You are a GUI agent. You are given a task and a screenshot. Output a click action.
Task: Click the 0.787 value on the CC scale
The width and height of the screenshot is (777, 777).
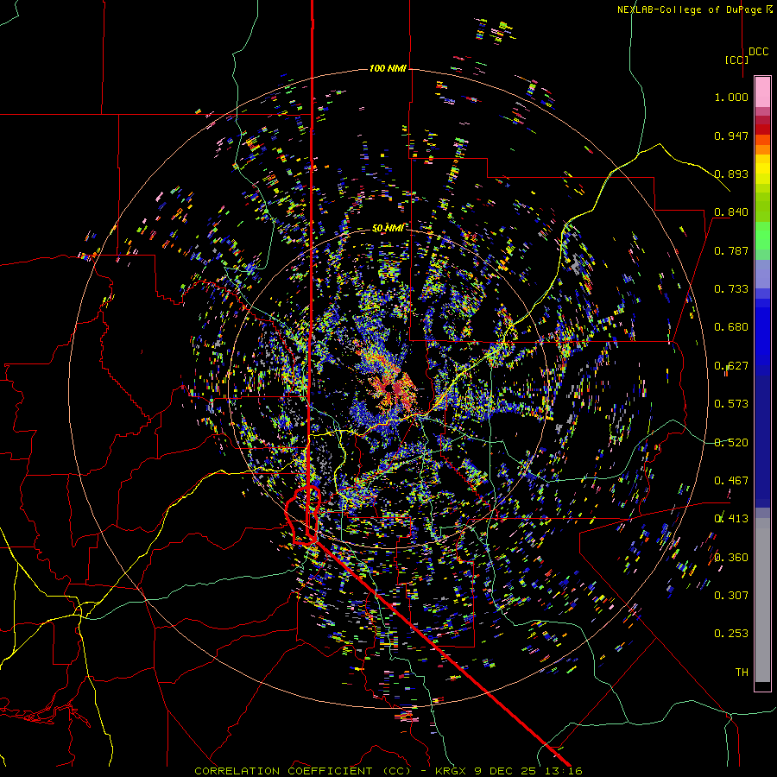(731, 250)
